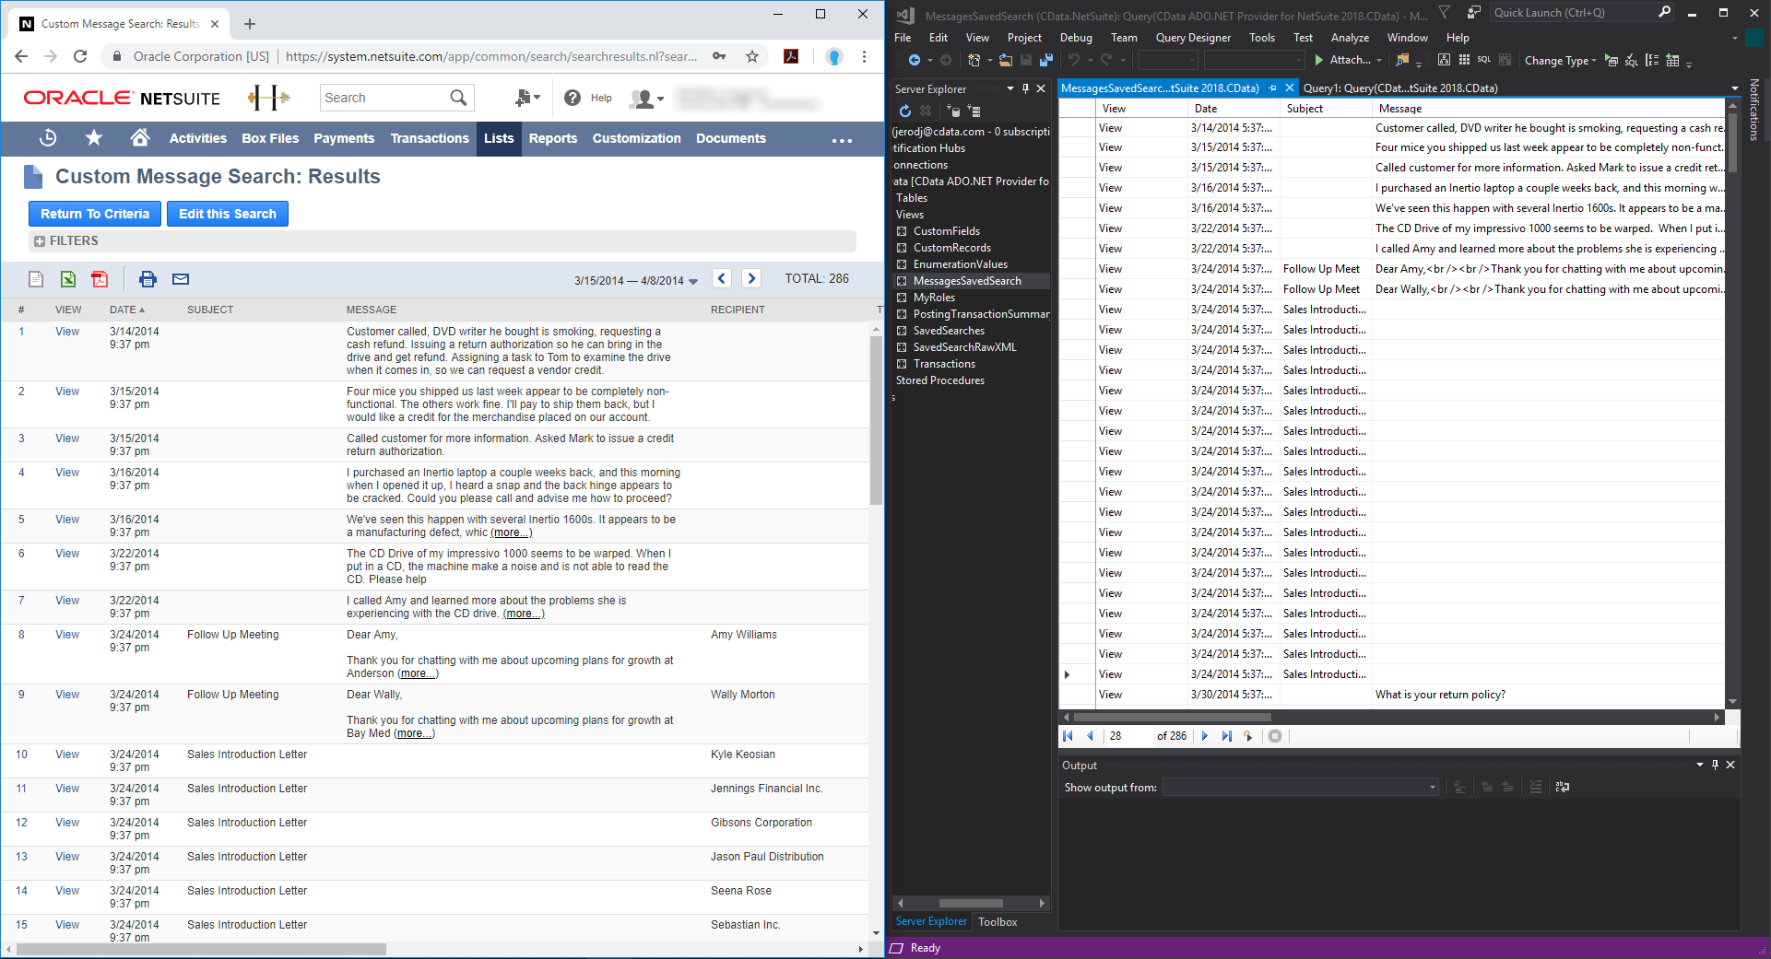Open NetSuite Home via house icon
The width and height of the screenshot is (1771, 959).
tap(140, 138)
